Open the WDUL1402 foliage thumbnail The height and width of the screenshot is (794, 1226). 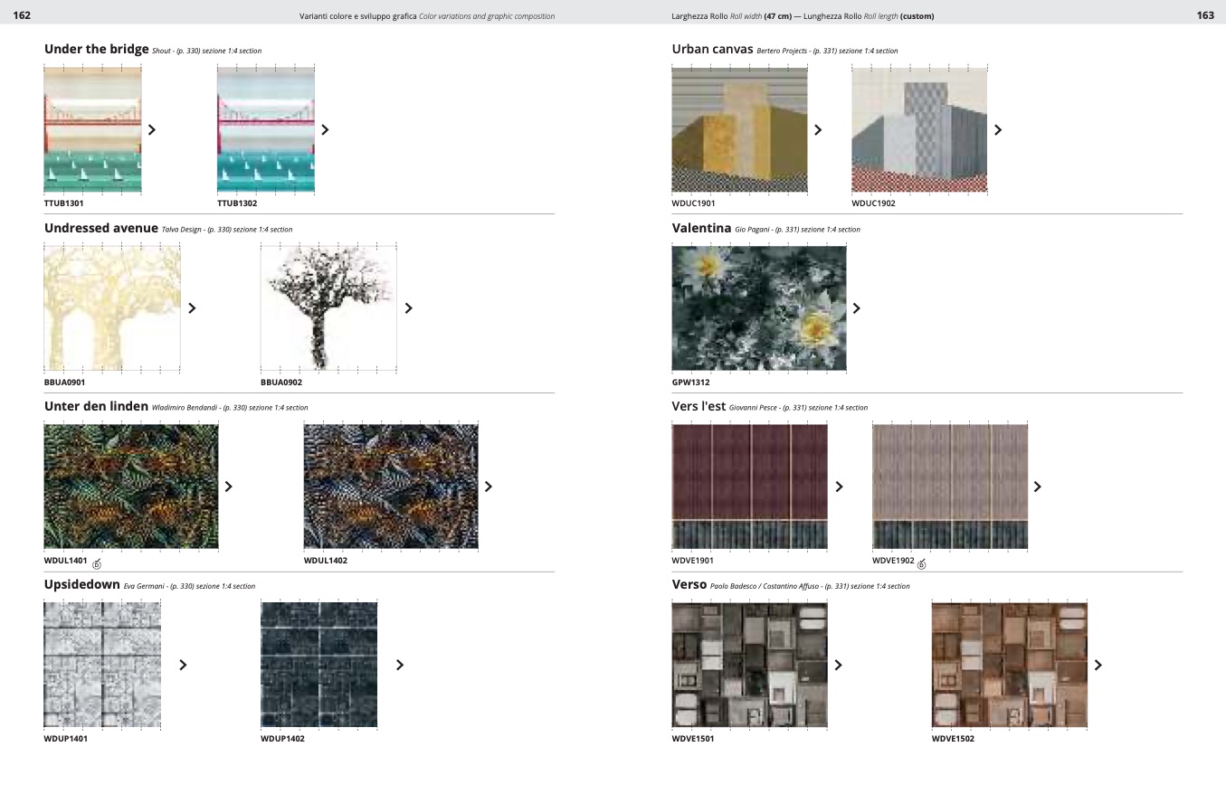[x=391, y=487]
